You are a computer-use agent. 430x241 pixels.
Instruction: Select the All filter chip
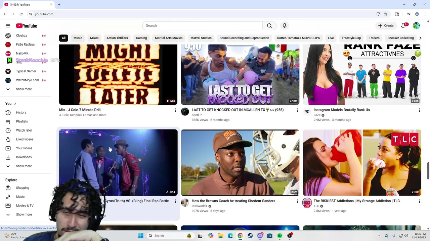[x=63, y=38]
